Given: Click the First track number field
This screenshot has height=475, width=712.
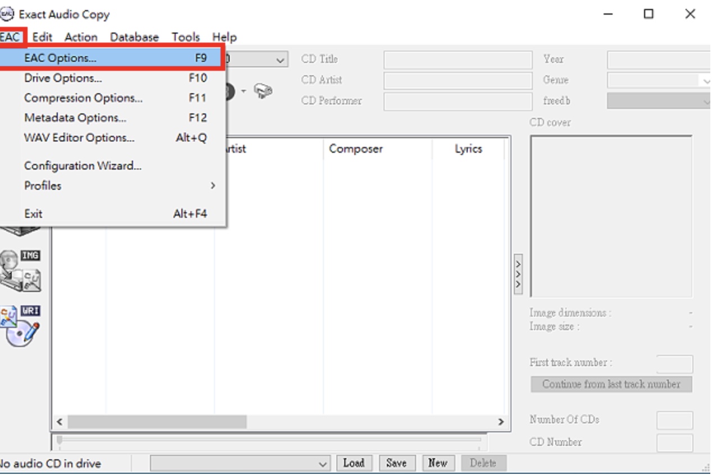Looking at the screenshot, I should [x=674, y=364].
